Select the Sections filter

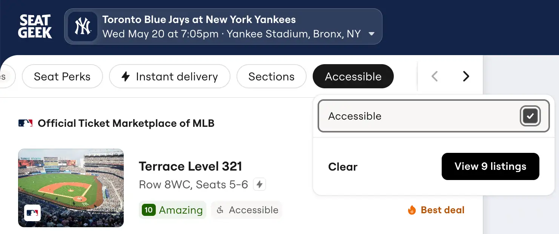[271, 76]
